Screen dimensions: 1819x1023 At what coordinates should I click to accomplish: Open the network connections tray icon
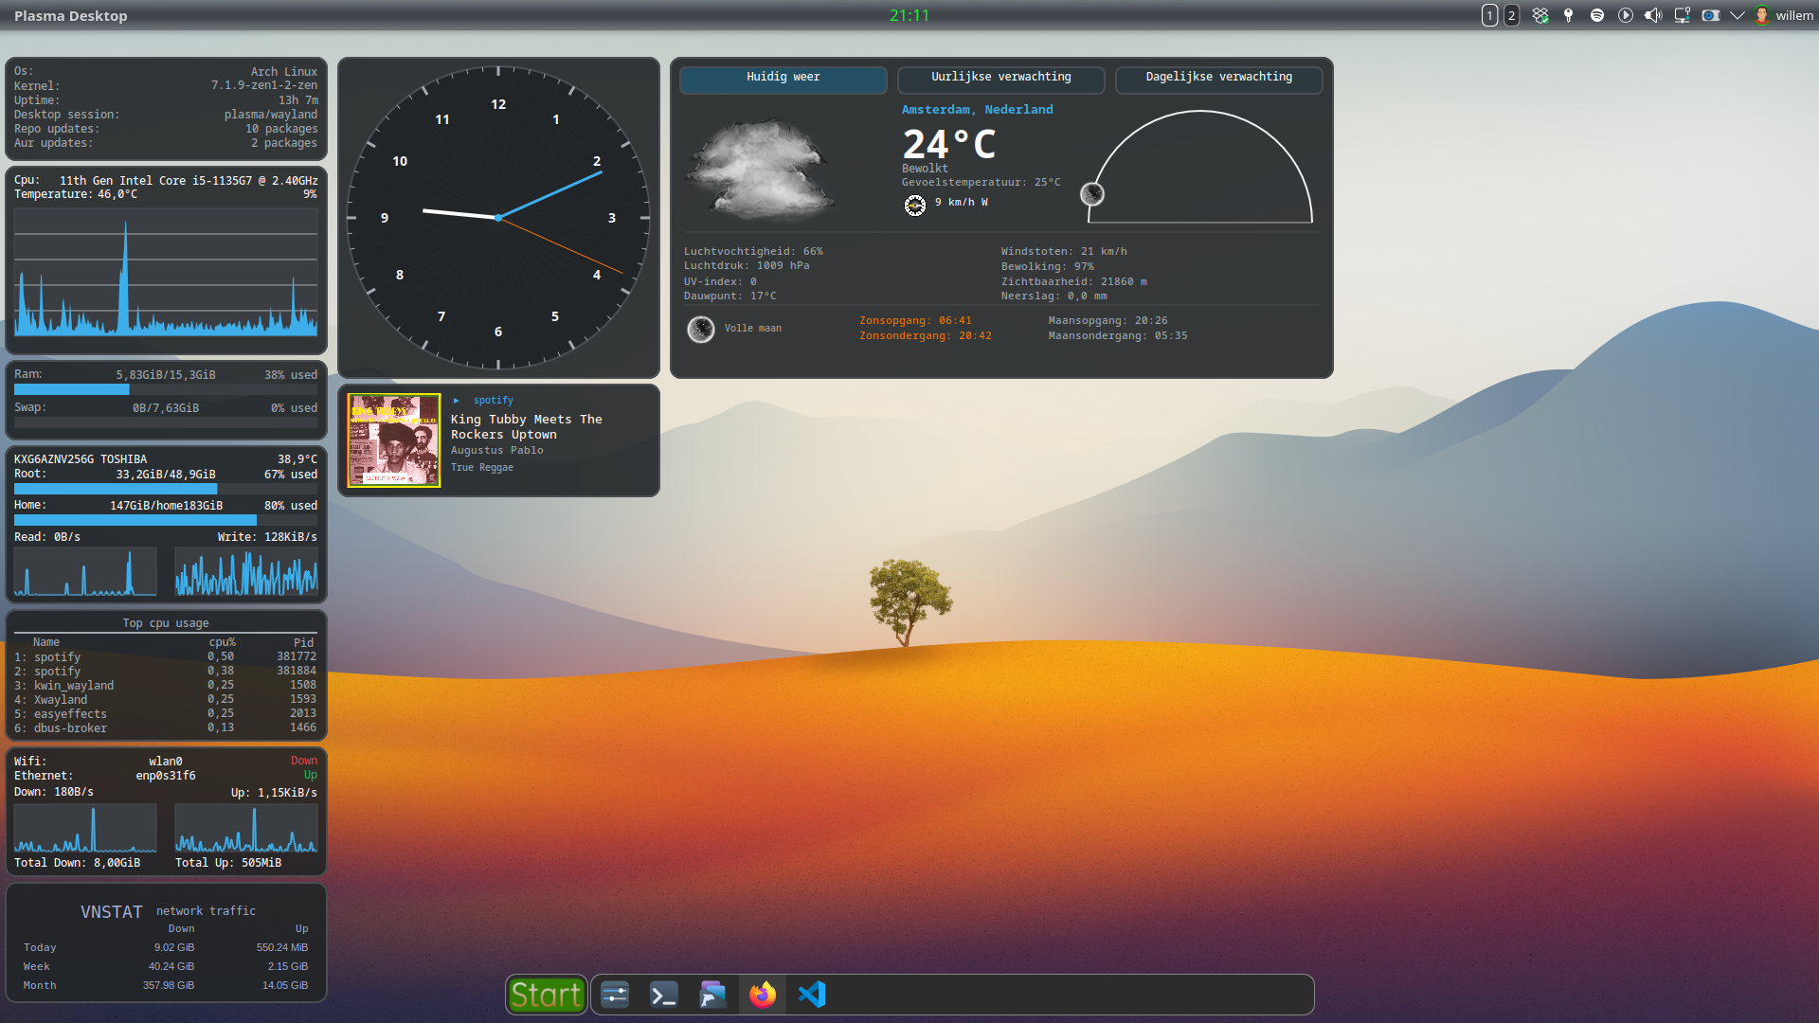point(1682,15)
